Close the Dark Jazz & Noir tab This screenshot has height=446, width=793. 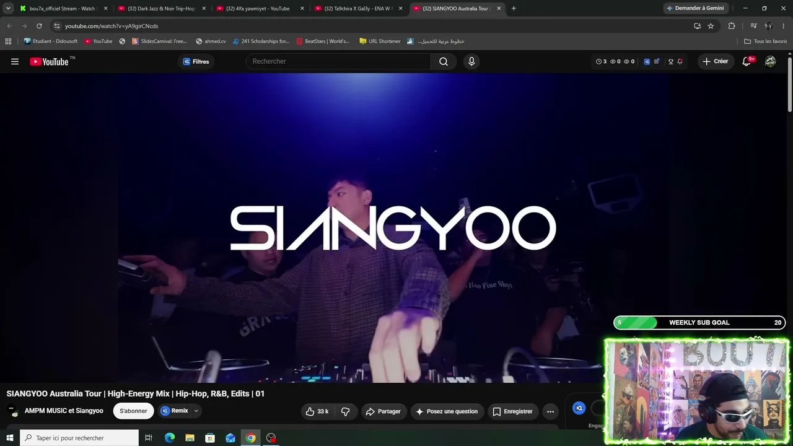tap(204, 9)
